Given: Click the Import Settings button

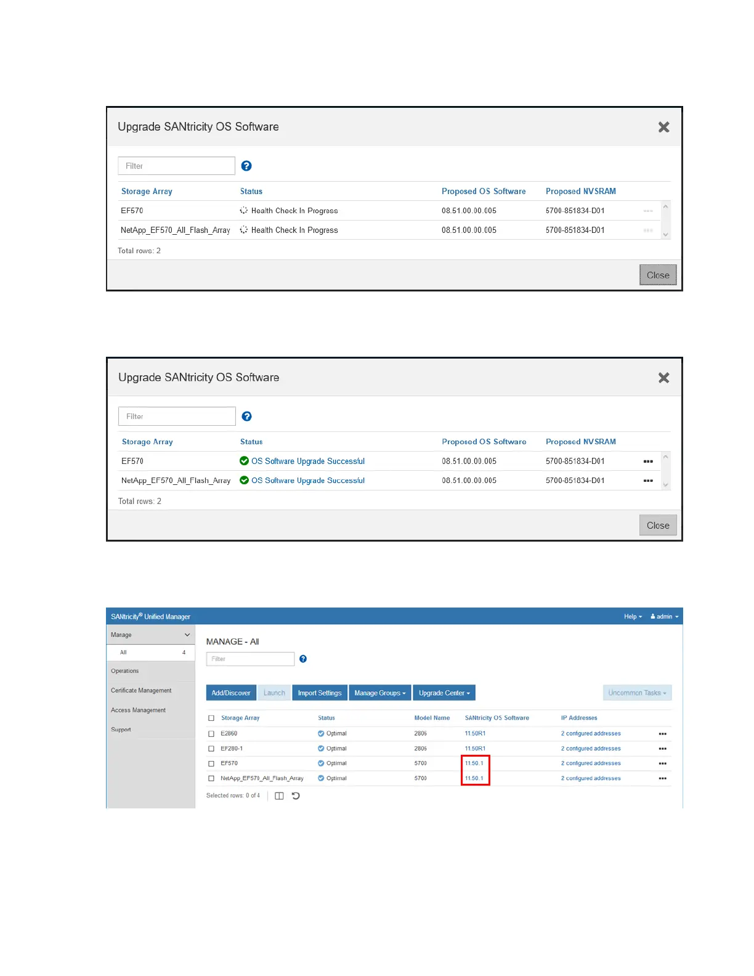Looking at the screenshot, I should pos(320,693).
